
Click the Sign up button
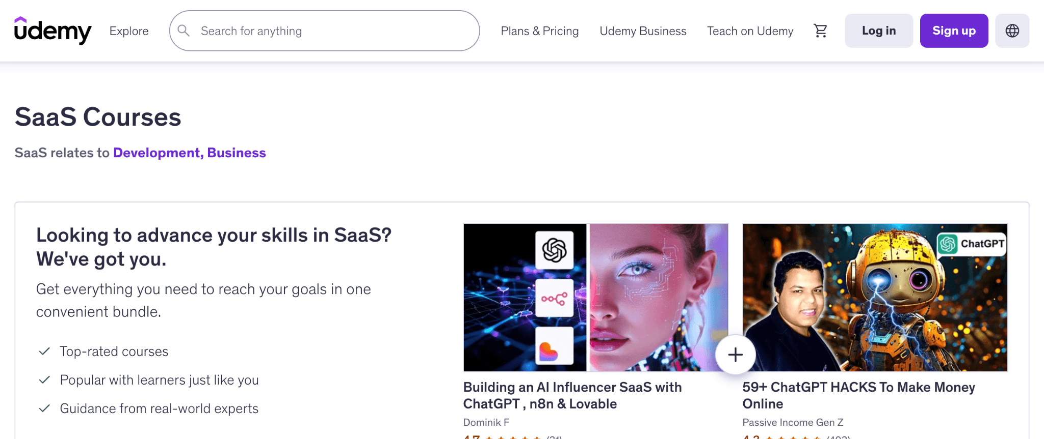coord(954,31)
